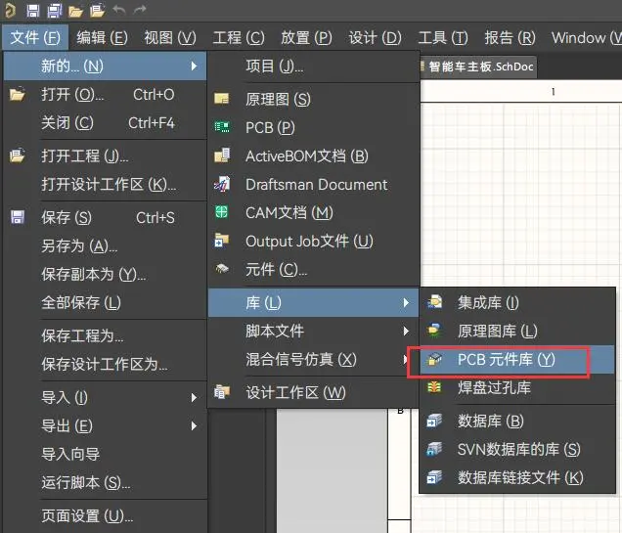Select Output Job文件 (U) entry

309,241
